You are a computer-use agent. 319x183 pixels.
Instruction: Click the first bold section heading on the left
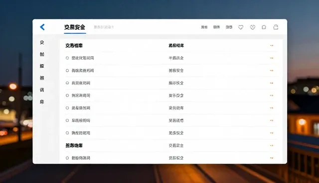tap(74, 46)
